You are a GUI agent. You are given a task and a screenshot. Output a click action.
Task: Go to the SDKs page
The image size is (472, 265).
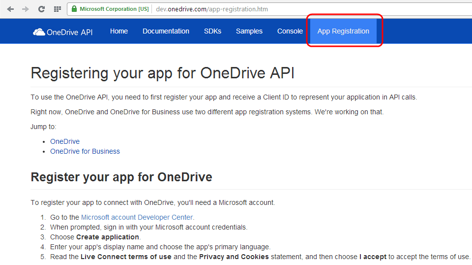pos(212,31)
